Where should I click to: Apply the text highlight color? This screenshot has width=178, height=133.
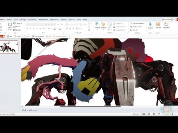[x=55, y=28]
